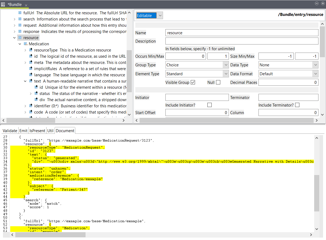
Task: Click the resourceType element icon
Action: (31, 50)
